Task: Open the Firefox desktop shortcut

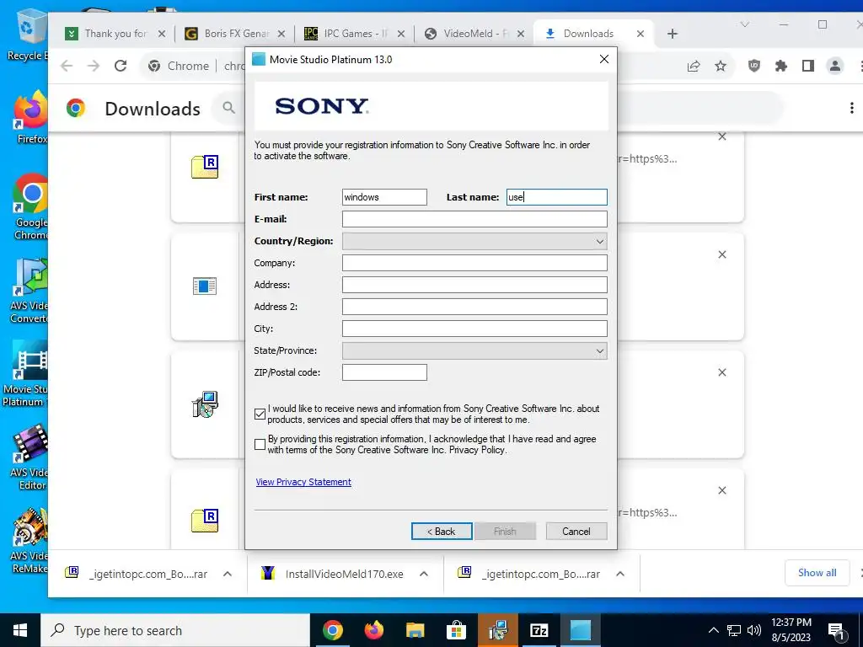Action: [30, 117]
